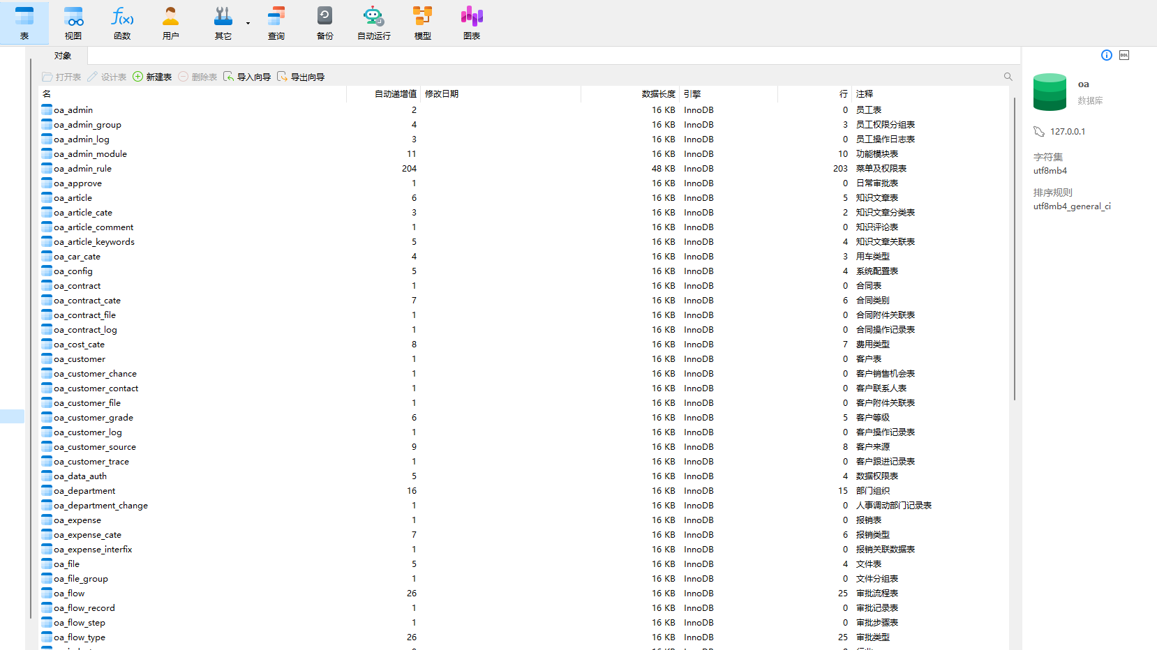The width and height of the screenshot is (1157, 650).
Task: Expand the Others (其它) dropdown arrow
Action: (248, 24)
